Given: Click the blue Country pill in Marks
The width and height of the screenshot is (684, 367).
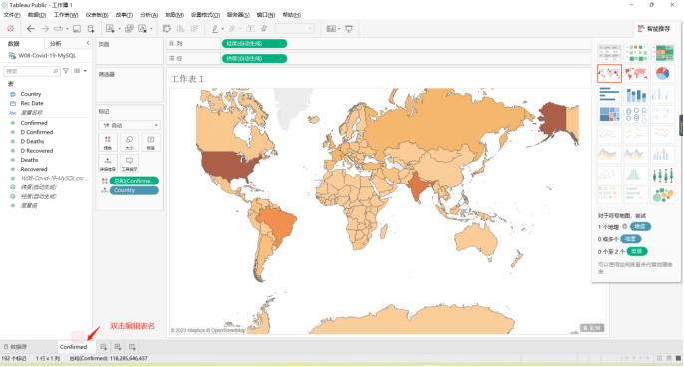Looking at the screenshot, I should (x=134, y=190).
